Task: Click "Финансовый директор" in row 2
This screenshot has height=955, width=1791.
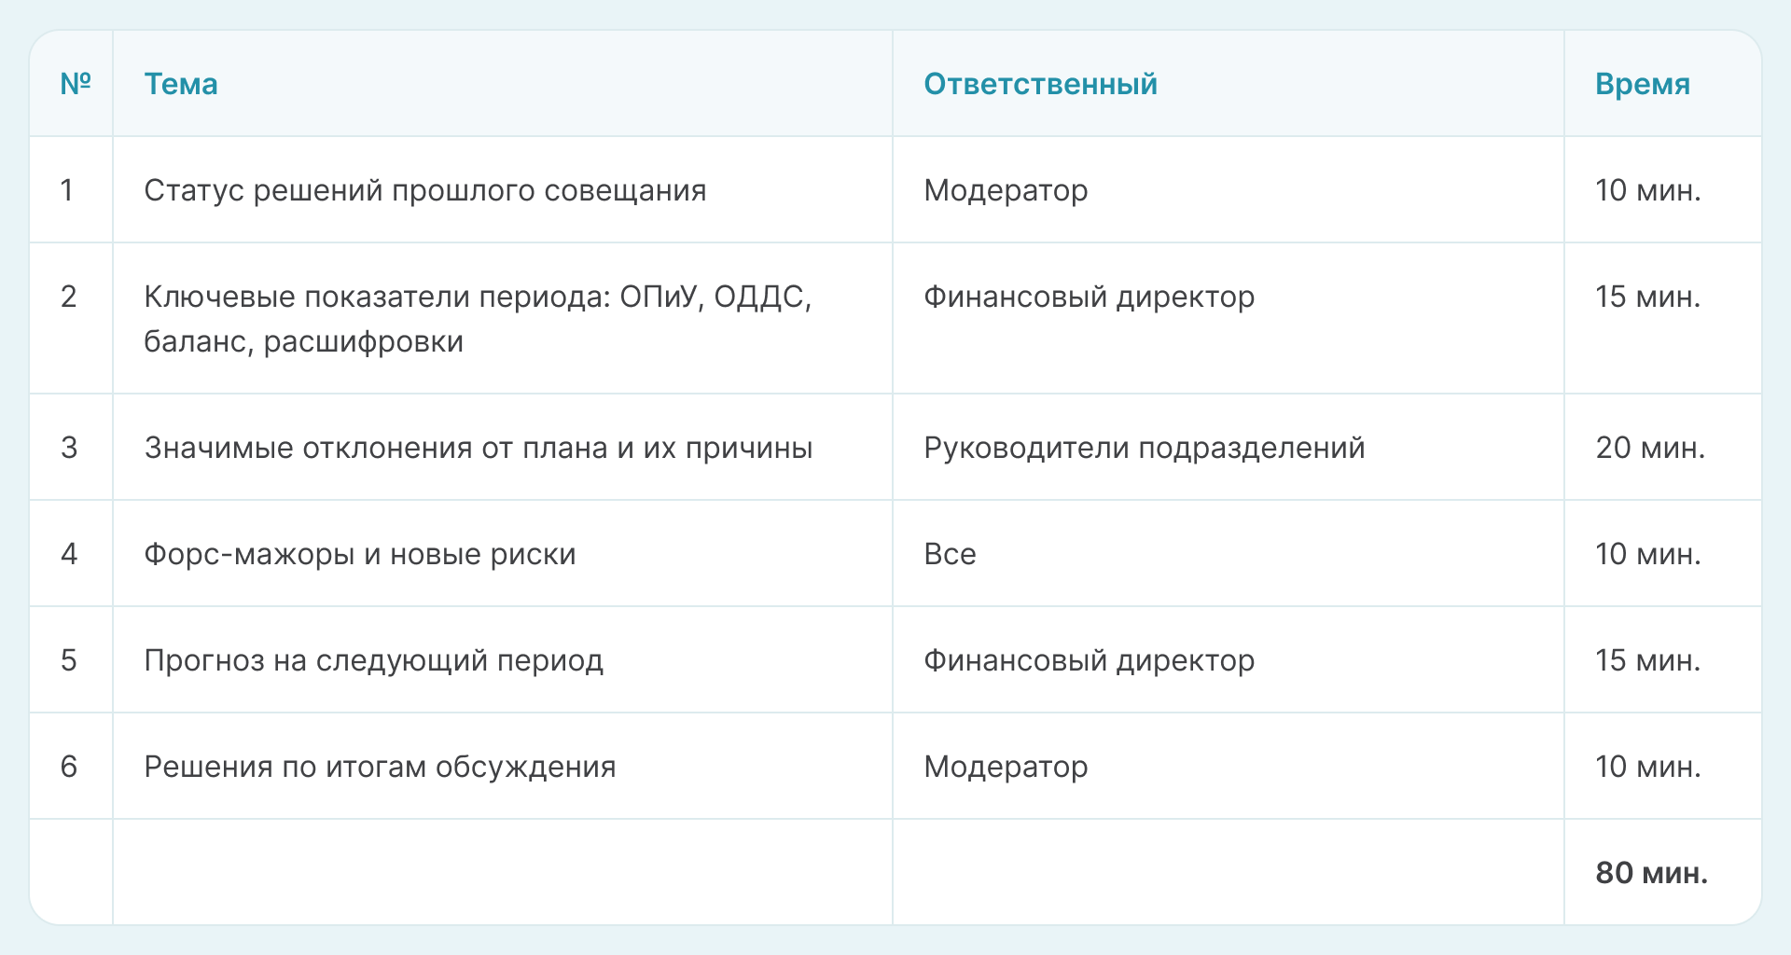Action: pos(1089,297)
